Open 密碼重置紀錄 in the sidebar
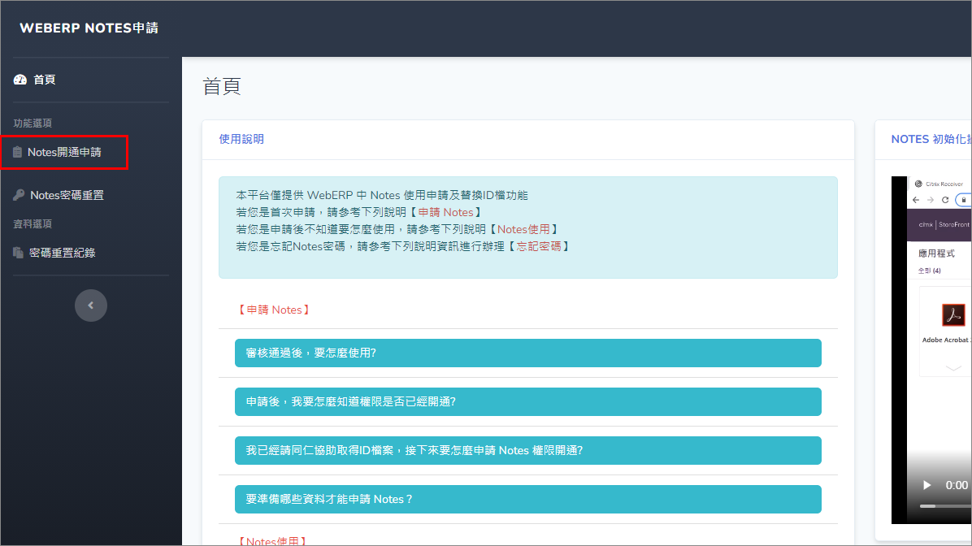This screenshot has width=972, height=546. [x=62, y=252]
